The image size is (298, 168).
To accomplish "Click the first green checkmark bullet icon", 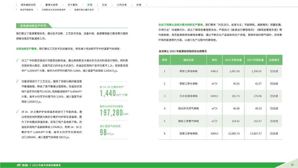I will tap(18, 60).
